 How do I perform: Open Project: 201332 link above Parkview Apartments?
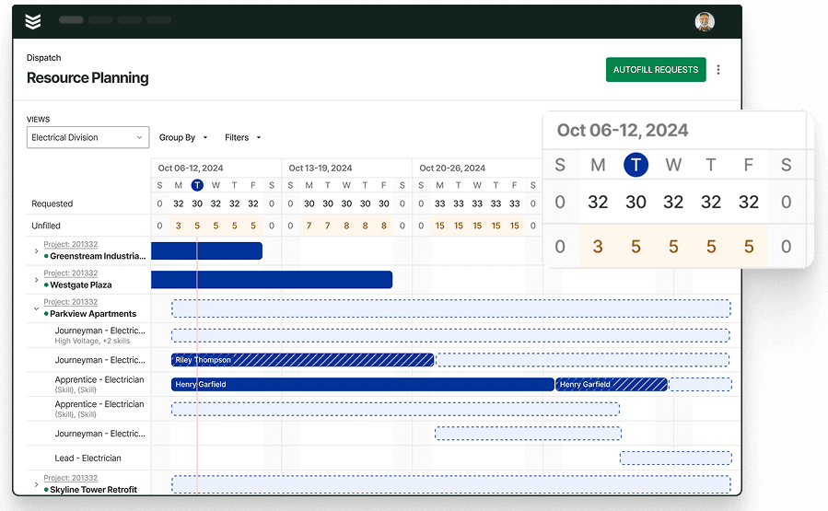click(70, 302)
